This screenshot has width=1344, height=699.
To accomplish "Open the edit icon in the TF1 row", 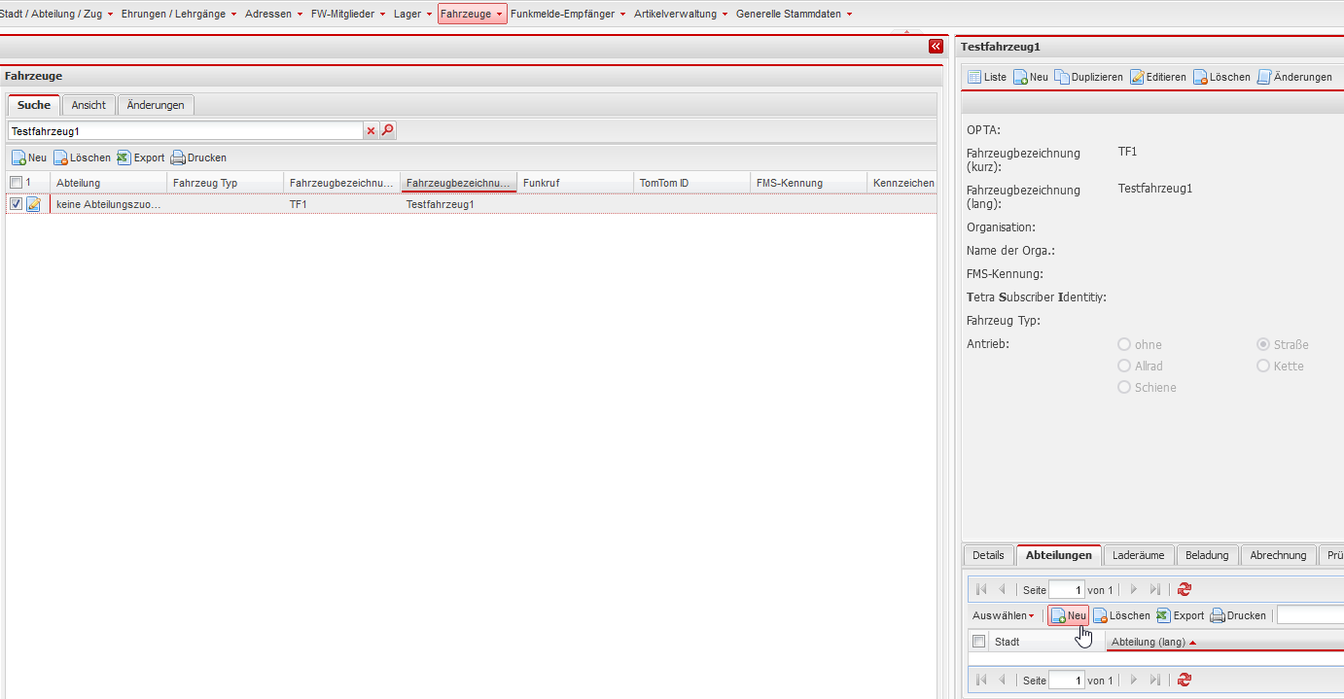I will pos(33,204).
